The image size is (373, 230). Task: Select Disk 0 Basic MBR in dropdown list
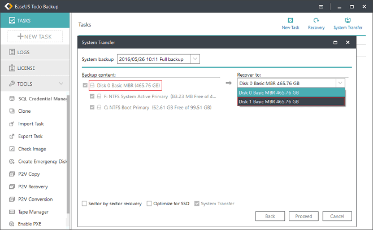(x=291, y=92)
